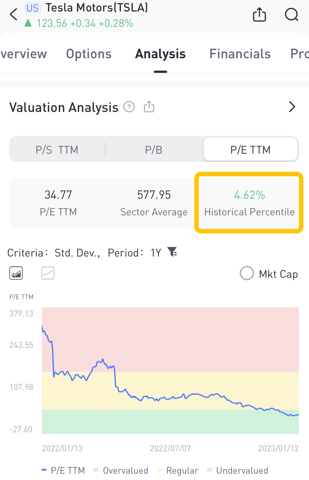Tap the back arrow icon
Image resolution: width=309 pixels, height=480 pixels.
pos(13,15)
